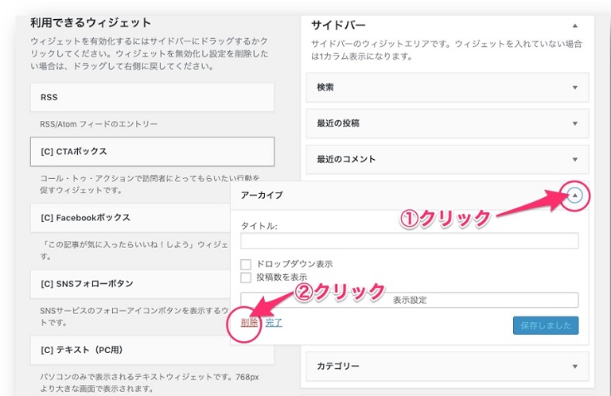This screenshot has height=396, width=611.
Task: Click the RSS/Atom フィードのエントリー description
Action: [x=99, y=124]
